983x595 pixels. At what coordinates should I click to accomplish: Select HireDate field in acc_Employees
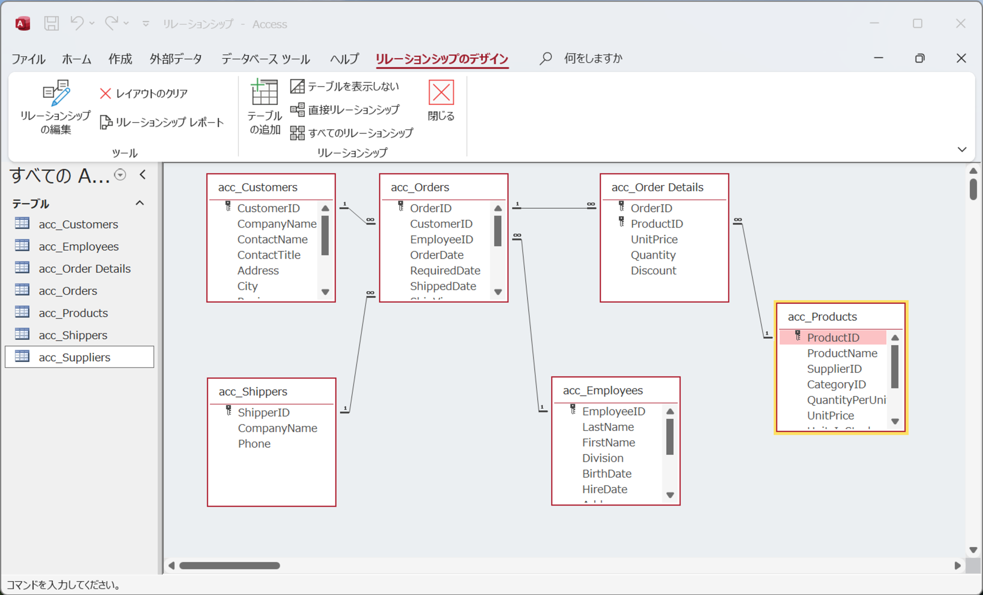click(x=605, y=489)
